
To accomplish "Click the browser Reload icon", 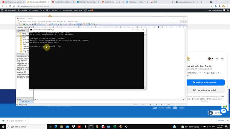I will (x=10, y=6).
